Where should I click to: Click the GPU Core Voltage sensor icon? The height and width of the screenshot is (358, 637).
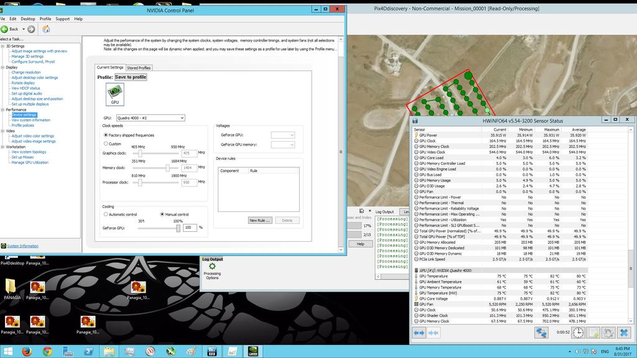click(416, 299)
